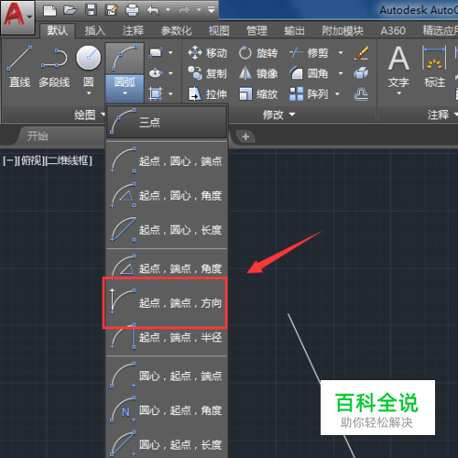Save the drawing with the floppy icon
458x458 pixels.
[x=91, y=10]
